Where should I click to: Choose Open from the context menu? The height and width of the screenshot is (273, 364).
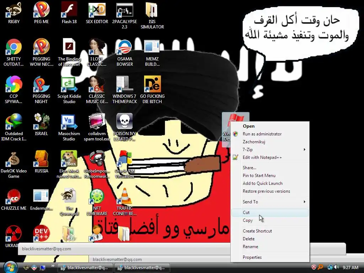(x=270, y=126)
